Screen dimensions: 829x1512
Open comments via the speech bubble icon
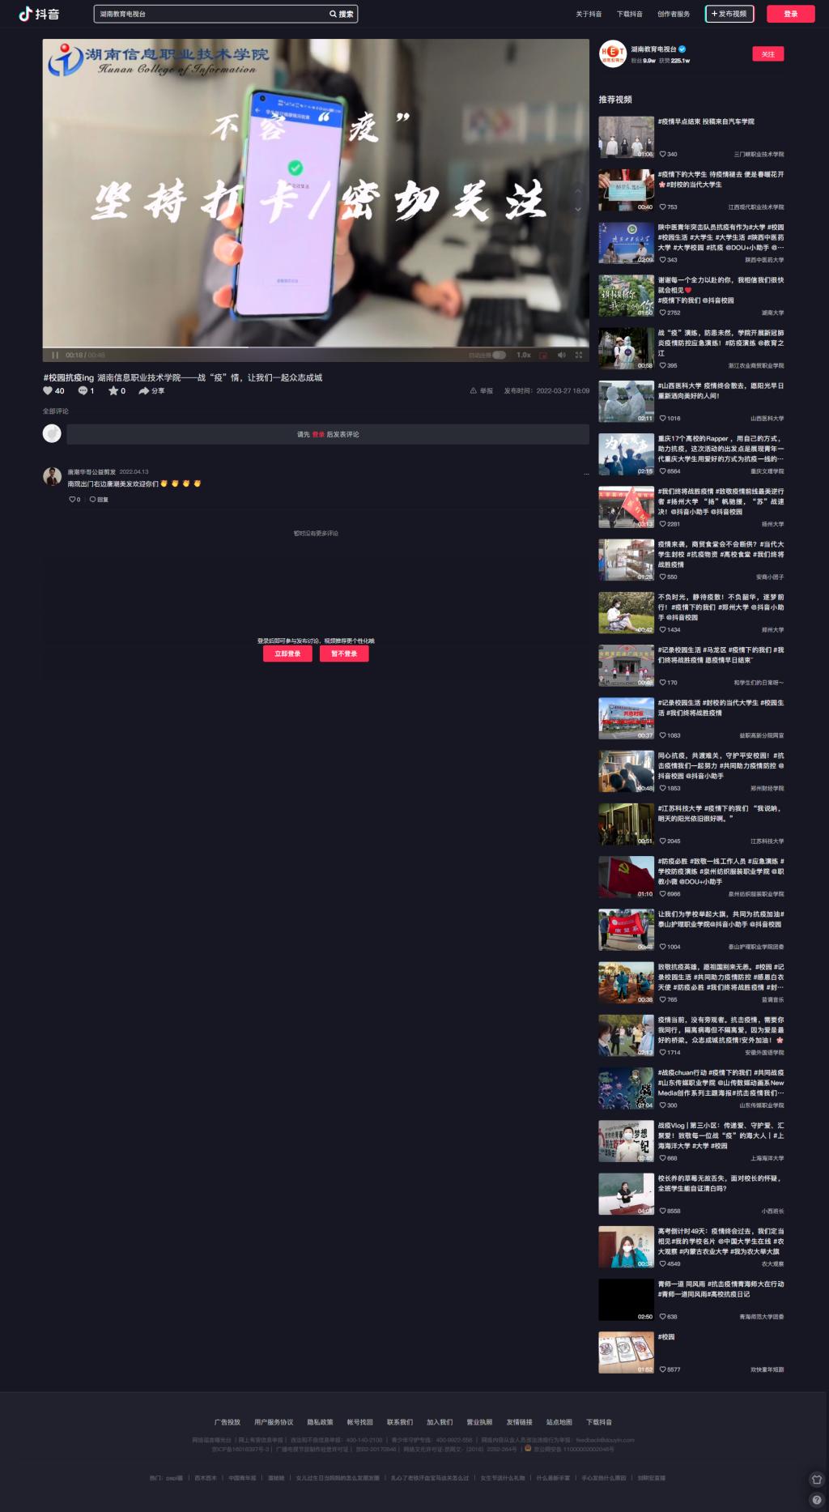(x=83, y=390)
